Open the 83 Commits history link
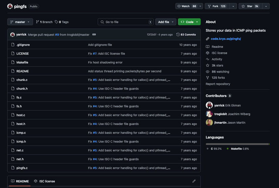279x188 pixels. pos(186,35)
